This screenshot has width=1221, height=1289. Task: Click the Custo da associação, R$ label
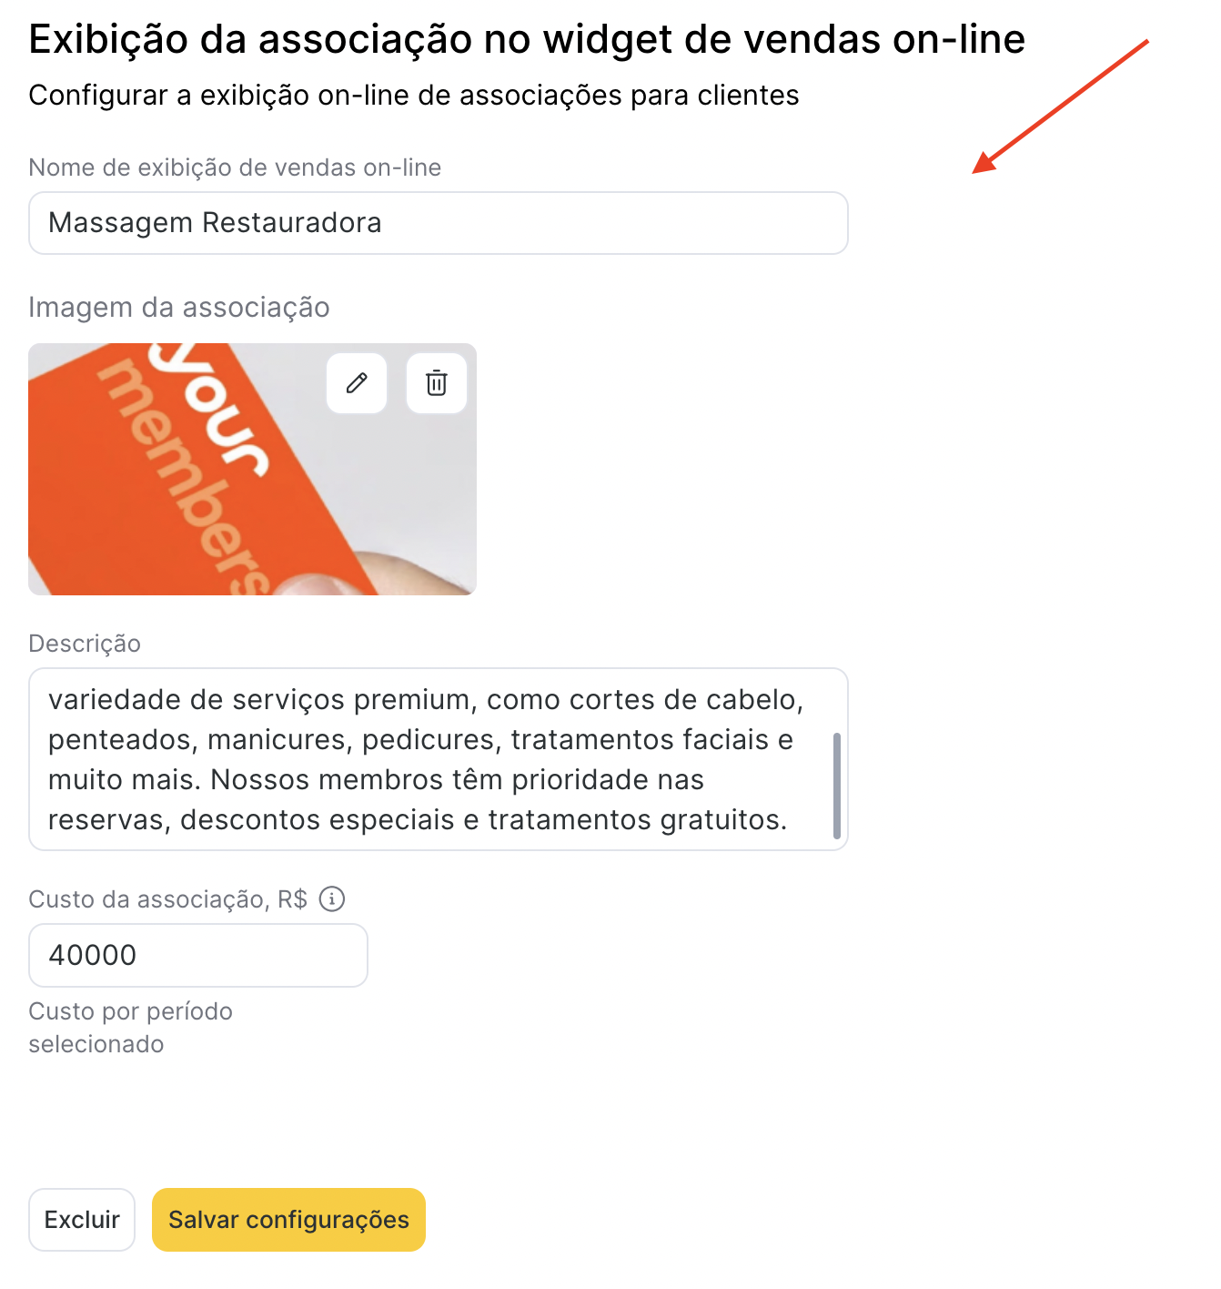(168, 899)
